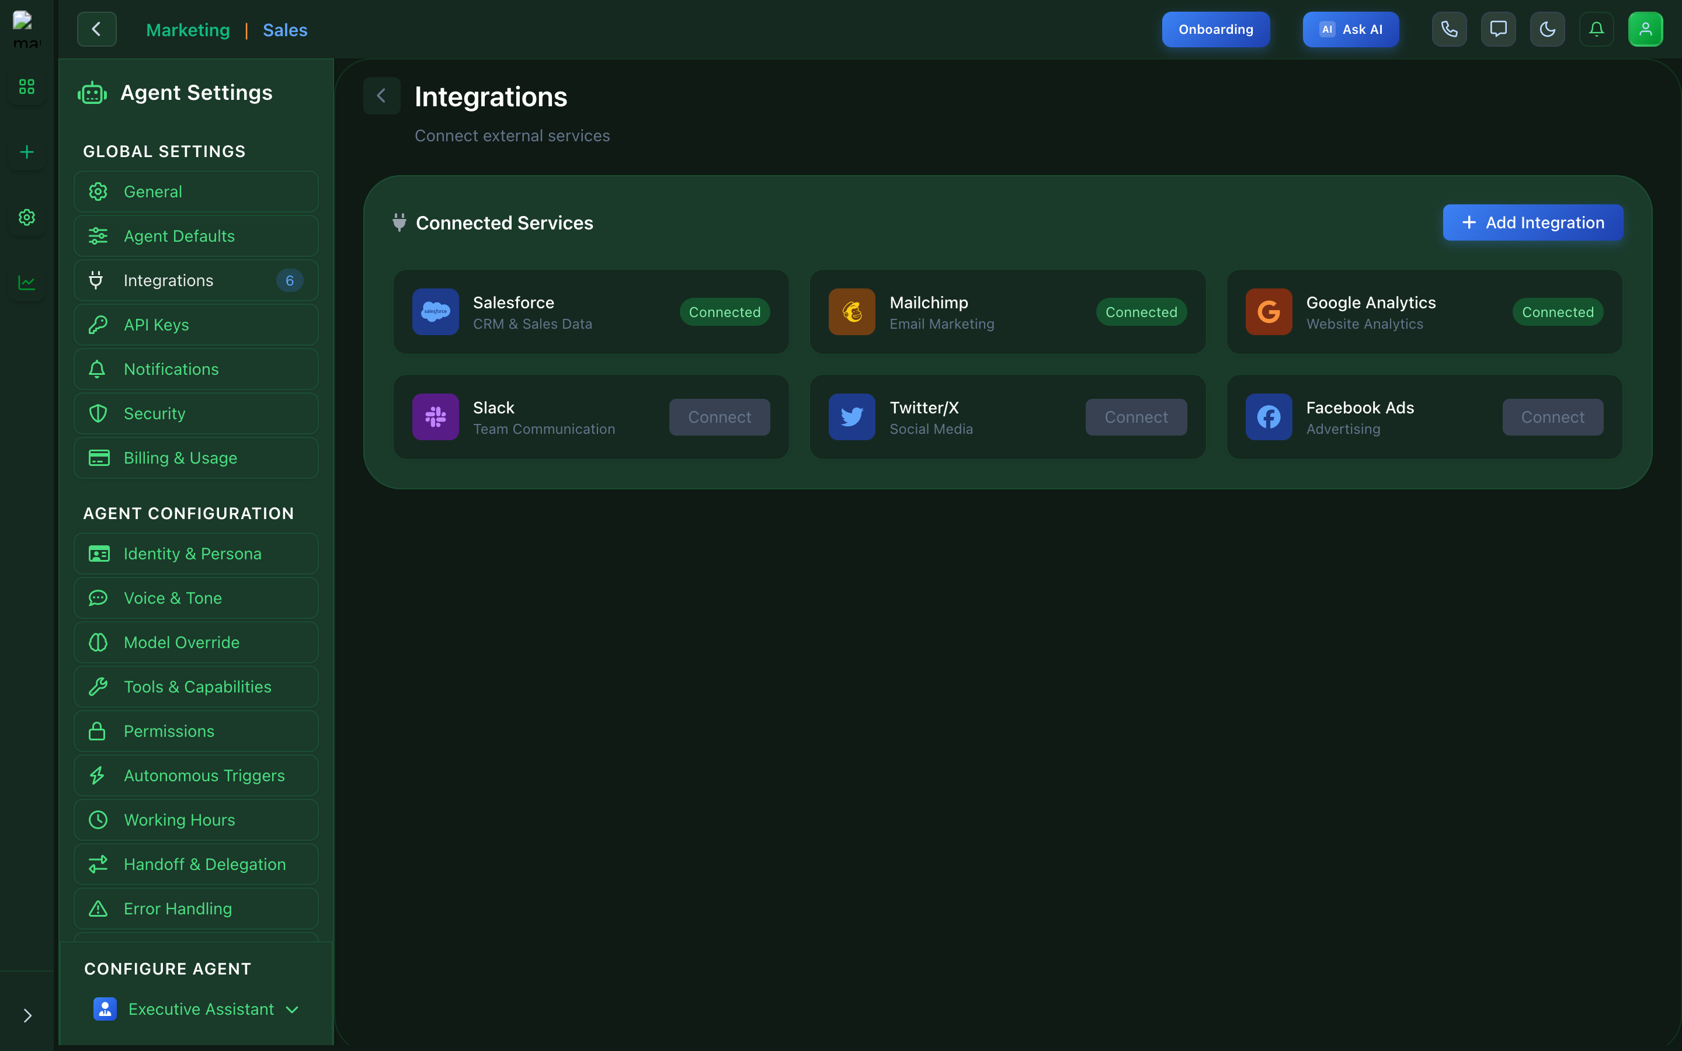
Task: Switch to the Sales tab
Action: [x=285, y=30]
